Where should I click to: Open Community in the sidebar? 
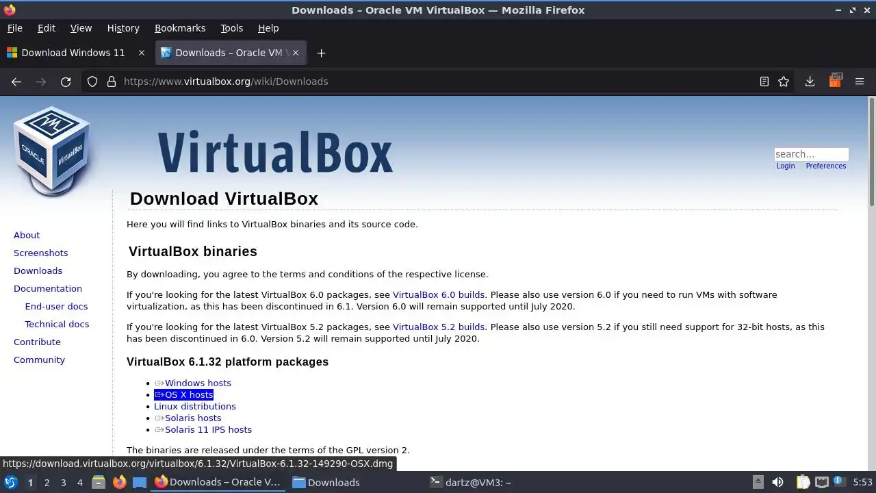[x=39, y=359]
